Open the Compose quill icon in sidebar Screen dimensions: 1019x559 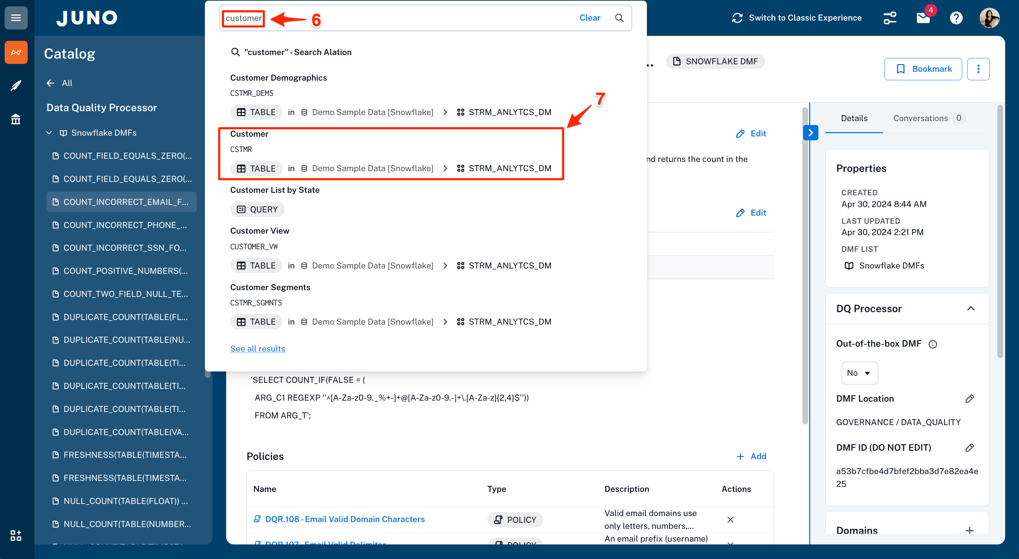(16, 85)
